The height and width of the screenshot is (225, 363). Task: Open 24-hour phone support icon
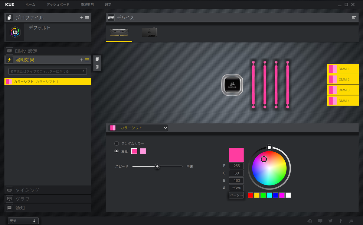point(309,220)
